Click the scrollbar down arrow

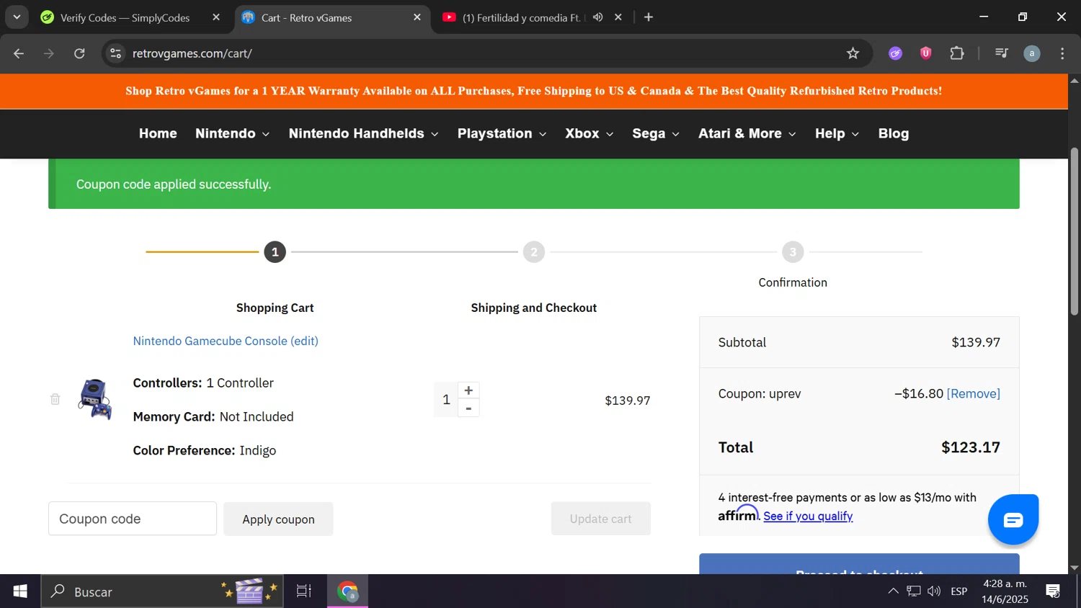click(x=1074, y=568)
